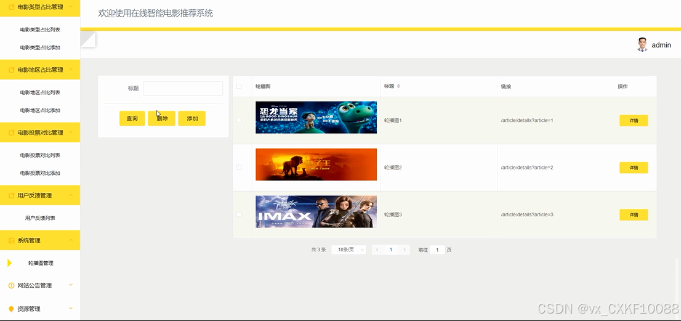
Task: Click the 系统管理 section icon
Action: click(x=12, y=240)
